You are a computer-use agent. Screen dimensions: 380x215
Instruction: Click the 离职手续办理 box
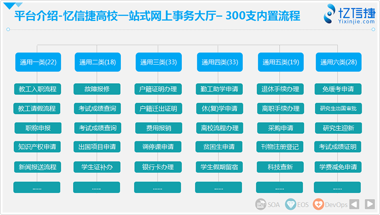point(281,108)
